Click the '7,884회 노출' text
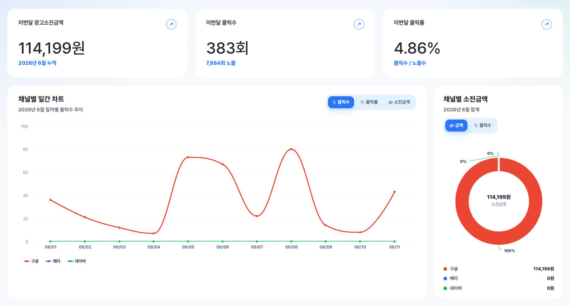The height and width of the screenshot is (306, 570). tap(221, 63)
